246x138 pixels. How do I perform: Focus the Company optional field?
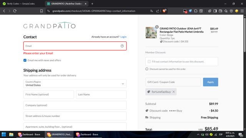(x=75, y=105)
